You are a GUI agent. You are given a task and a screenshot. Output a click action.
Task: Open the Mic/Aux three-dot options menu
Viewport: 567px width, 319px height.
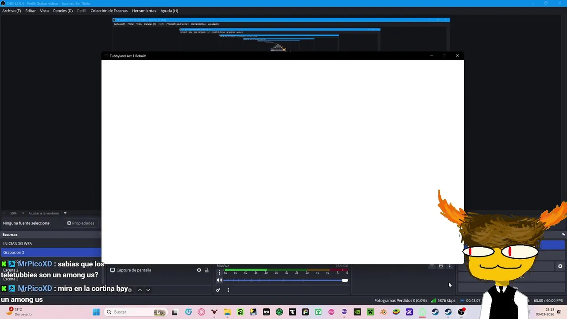pyautogui.click(x=219, y=272)
